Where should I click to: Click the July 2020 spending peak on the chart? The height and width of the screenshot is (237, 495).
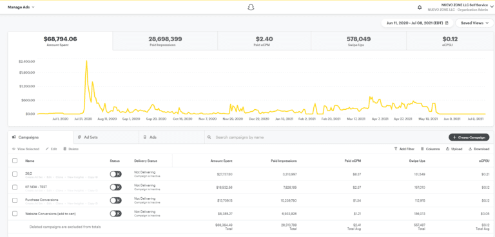click(86, 62)
